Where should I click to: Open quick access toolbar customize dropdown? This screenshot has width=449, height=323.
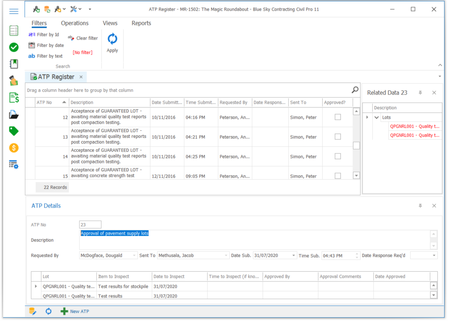point(90,9)
